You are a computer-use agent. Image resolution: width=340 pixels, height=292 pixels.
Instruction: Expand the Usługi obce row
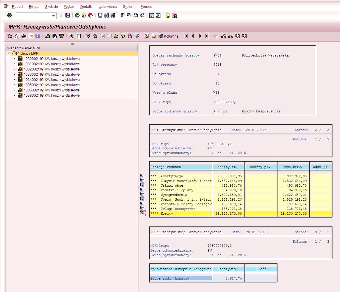pos(142,185)
